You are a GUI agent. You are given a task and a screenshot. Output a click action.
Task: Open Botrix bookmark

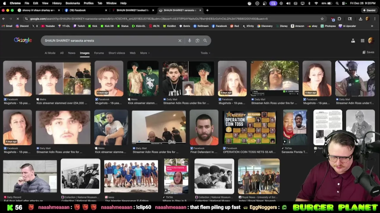coord(184,26)
